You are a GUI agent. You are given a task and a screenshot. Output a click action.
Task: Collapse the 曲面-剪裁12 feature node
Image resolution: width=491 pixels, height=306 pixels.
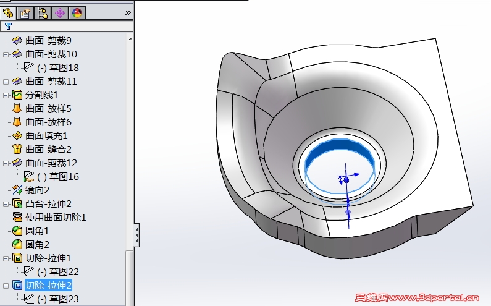click(6, 163)
